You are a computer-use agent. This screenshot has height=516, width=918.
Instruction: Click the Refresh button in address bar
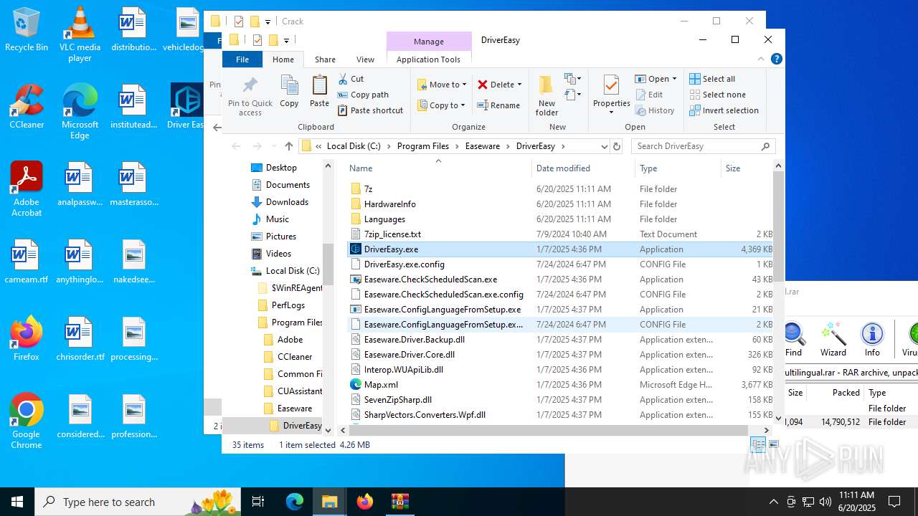pyautogui.click(x=616, y=146)
